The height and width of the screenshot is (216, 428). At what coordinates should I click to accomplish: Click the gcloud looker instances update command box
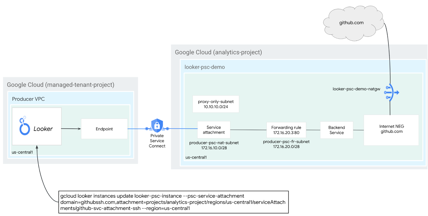click(x=173, y=202)
